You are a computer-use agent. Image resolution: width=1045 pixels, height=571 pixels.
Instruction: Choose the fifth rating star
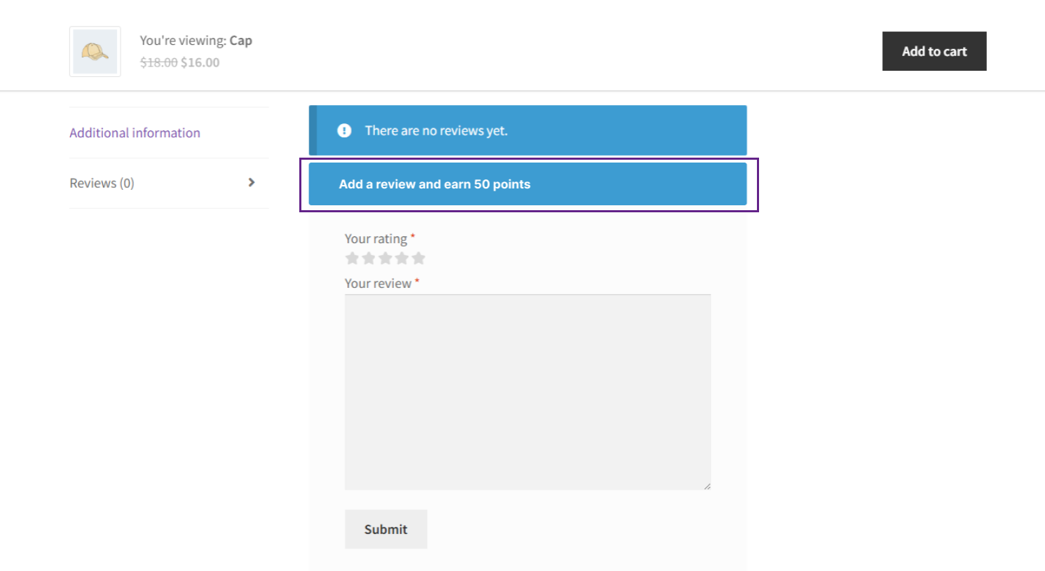point(418,259)
